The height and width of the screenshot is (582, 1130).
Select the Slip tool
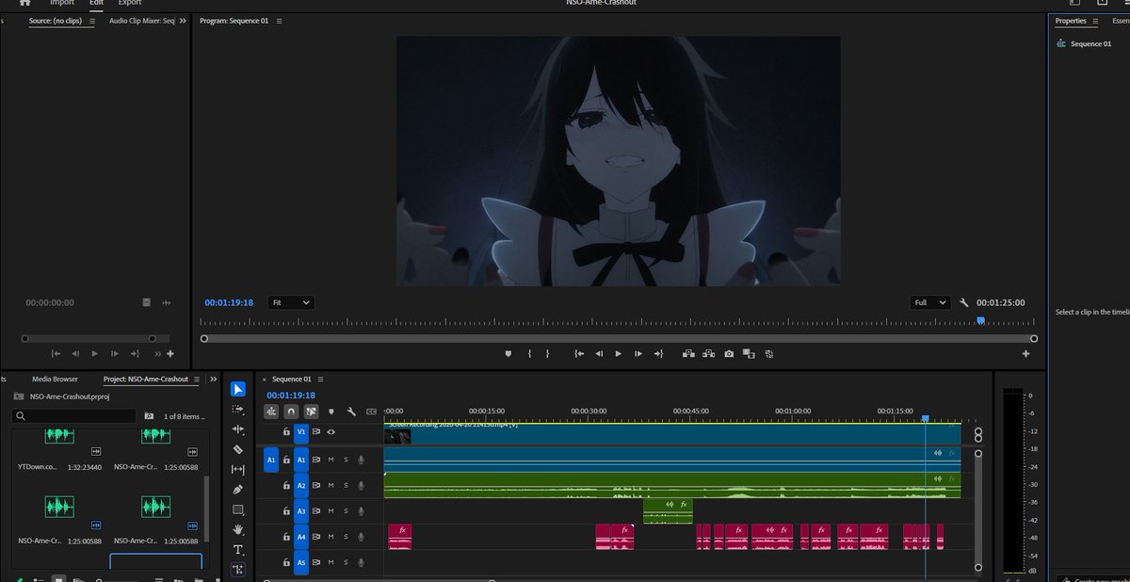pyautogui.click(x=238, y=469)
